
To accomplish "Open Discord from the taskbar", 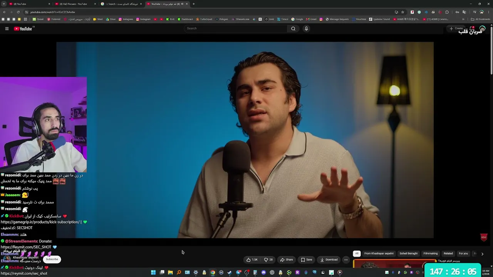I will pos(263,272).
